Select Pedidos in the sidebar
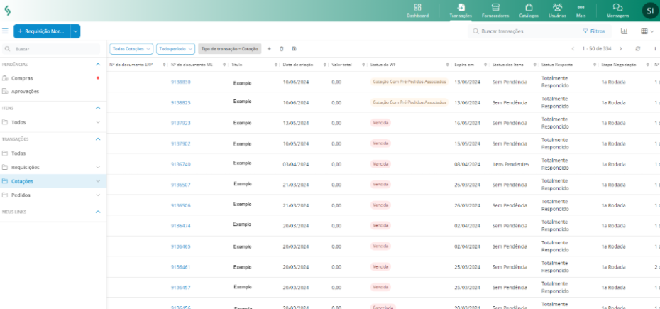The height and width of the screenshot is (309, 660). tap(21, 195)
